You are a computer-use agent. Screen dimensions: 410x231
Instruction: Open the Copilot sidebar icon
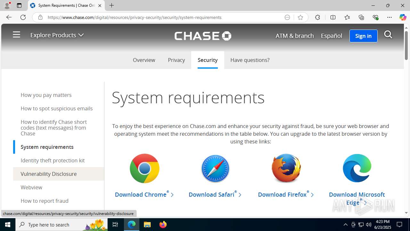point(403,17)
